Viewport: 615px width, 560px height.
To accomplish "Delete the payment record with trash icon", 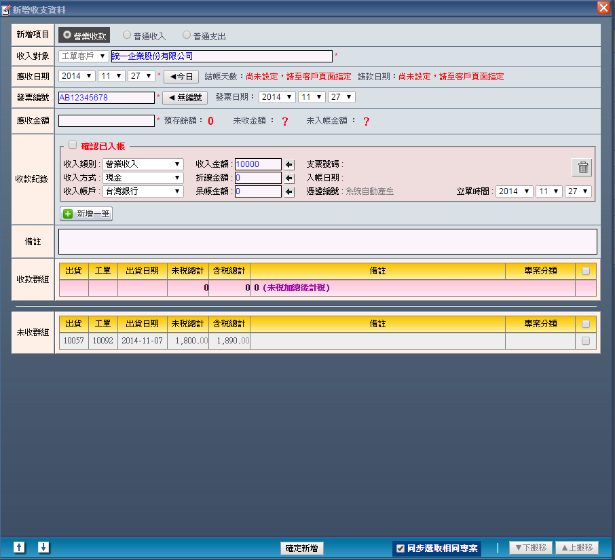I will click(583, 167).
